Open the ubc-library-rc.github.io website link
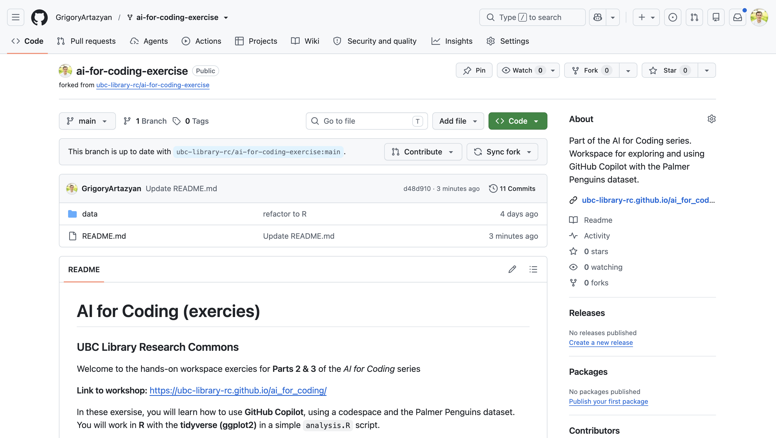Image resolution: width=776 pixels, height=438 pixels. (x=648, y=200)
